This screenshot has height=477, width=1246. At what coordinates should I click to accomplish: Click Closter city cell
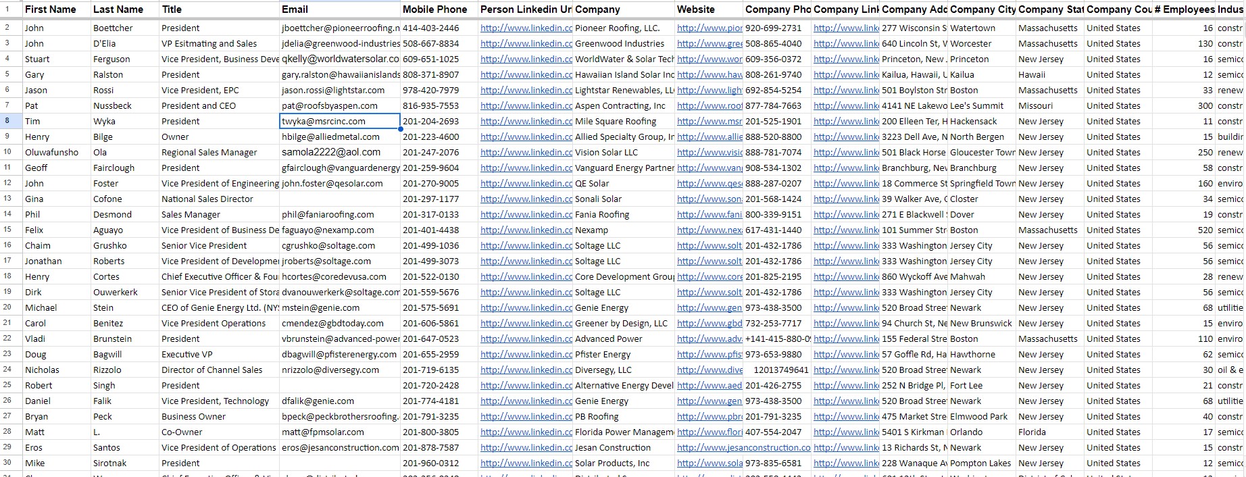[982, 199]
